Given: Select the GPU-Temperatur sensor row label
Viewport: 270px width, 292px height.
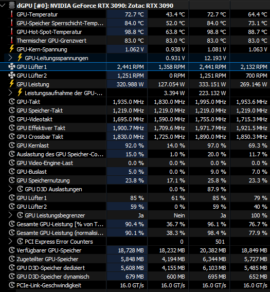Looking at the screenshot, I should pyautogui.click(x=37, y=14).
